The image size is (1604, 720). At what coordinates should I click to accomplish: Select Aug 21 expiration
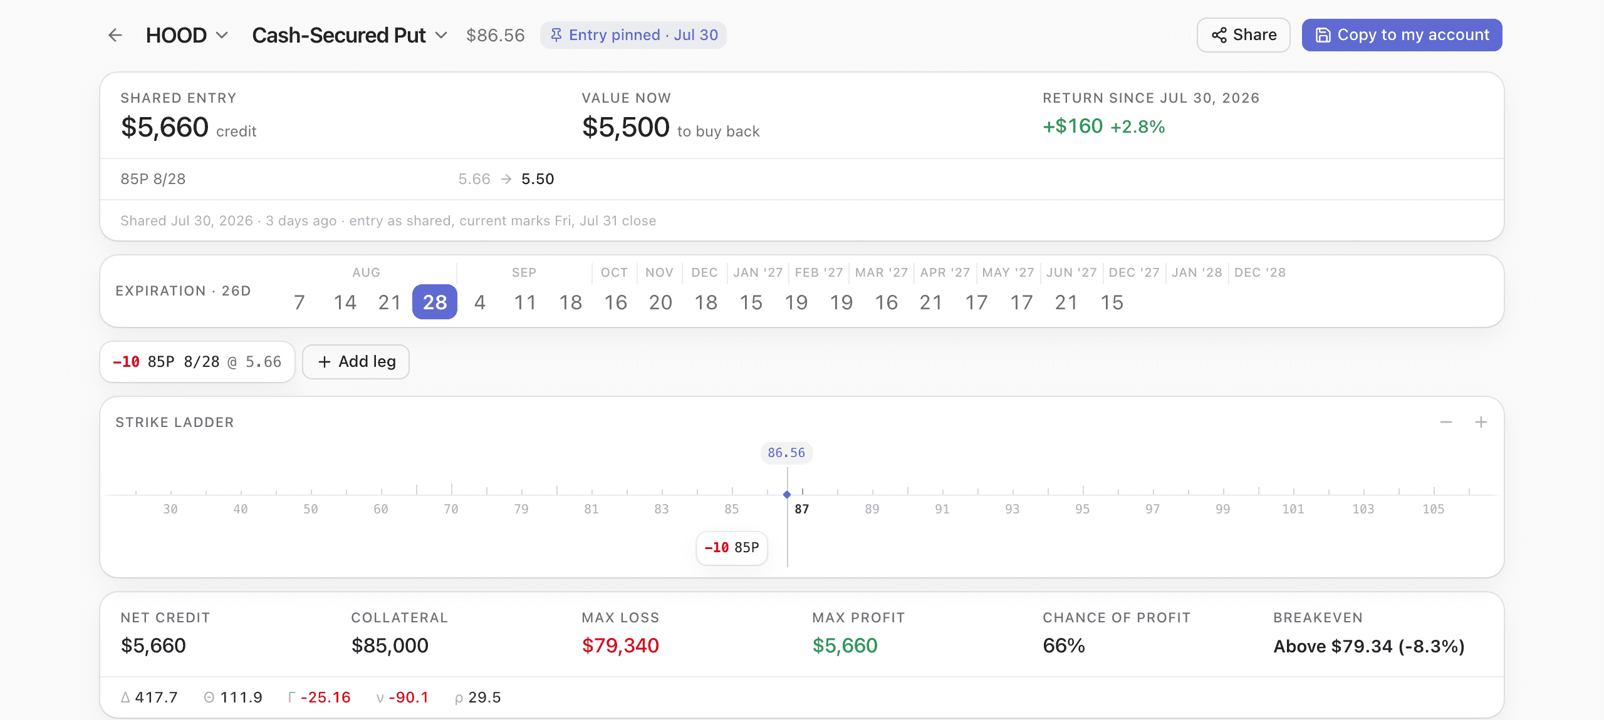click(x=389, y=302)
